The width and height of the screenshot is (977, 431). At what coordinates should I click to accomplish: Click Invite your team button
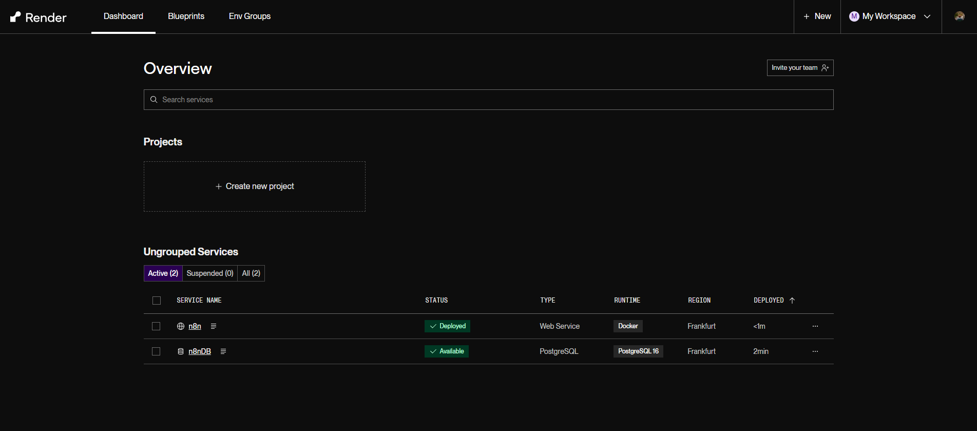pyautogui.click(x=800, y=68)
